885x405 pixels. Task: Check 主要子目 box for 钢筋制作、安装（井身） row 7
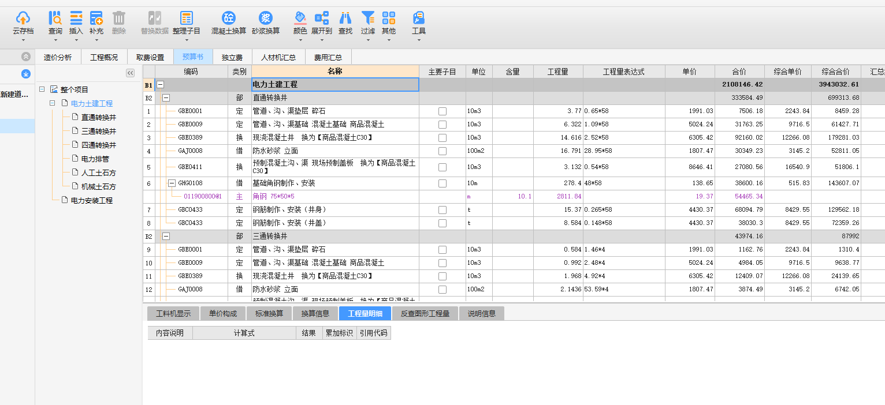click(x=442, y=210)
